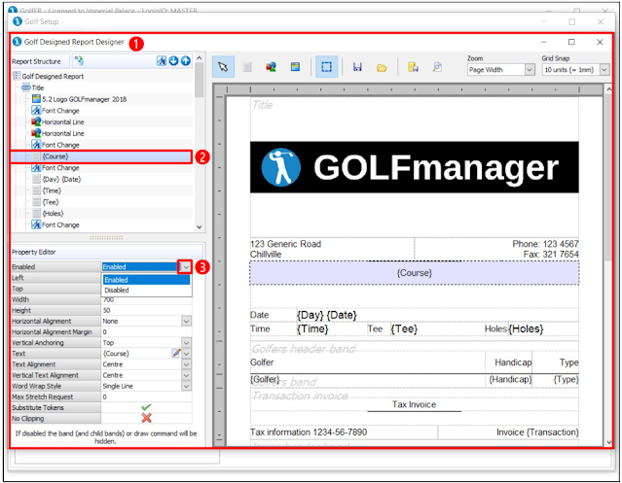Select the {Time} tree item
This screenshot has height=483, width=622.
52,190
